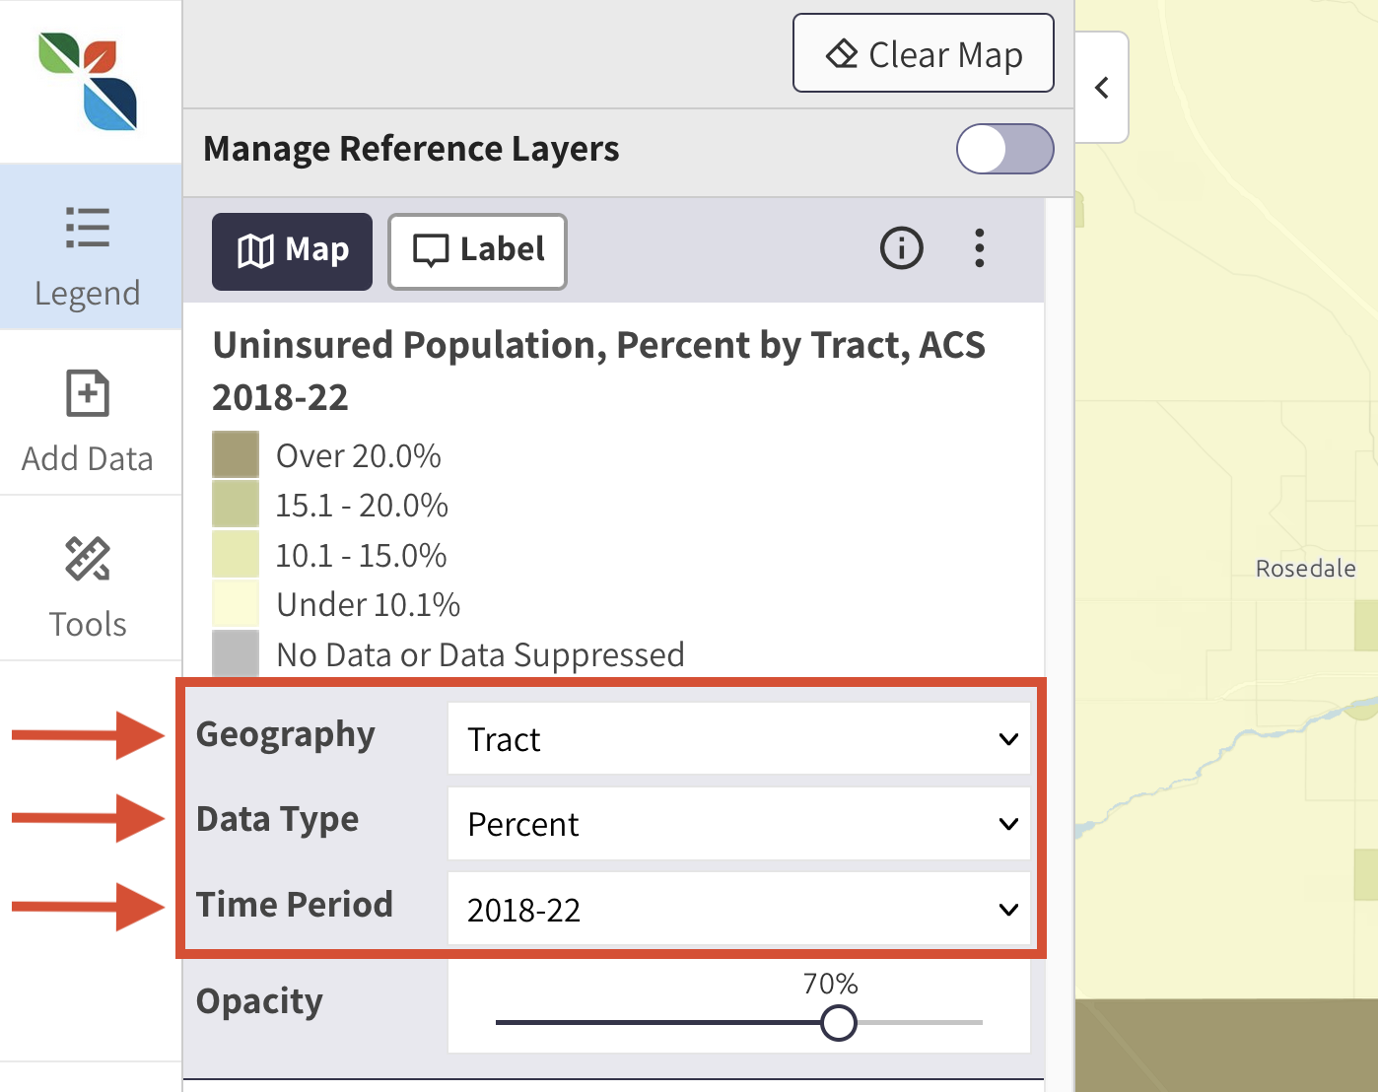Click the speech bubble icon on Label
Image resolution: width=1378 pixels, height=1092 pixels.
431,251
